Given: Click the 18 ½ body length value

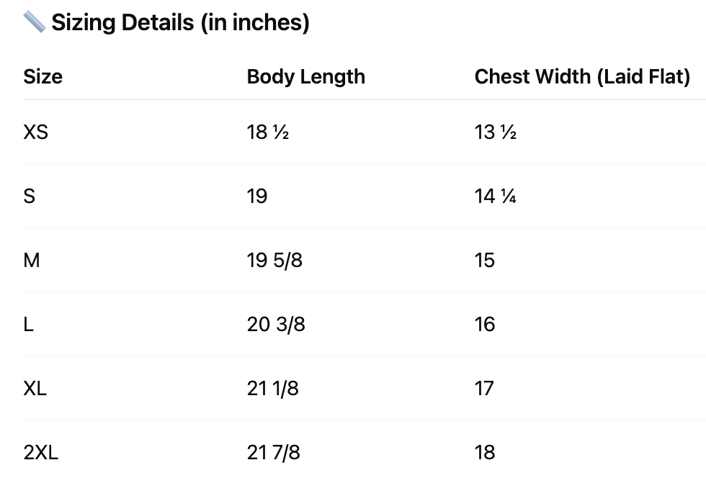Looking at the screenshot, I should (267, 132).
